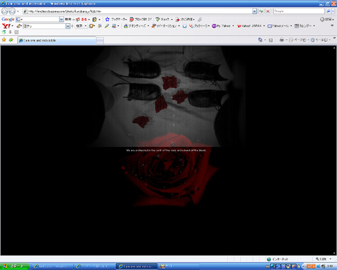The image size is (337, 270).
Task: Go forward with the browser Forward button
Action: coord(12,11)
